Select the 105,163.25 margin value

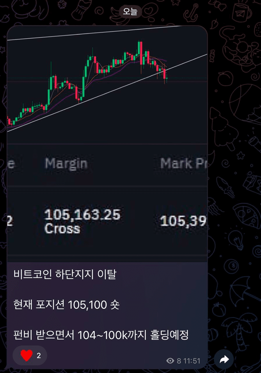82,215
